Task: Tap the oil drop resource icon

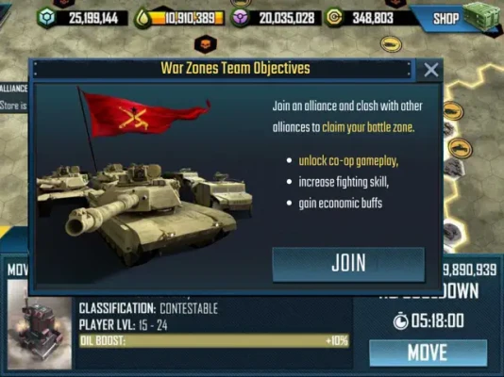Action: [x=143, y=18]
